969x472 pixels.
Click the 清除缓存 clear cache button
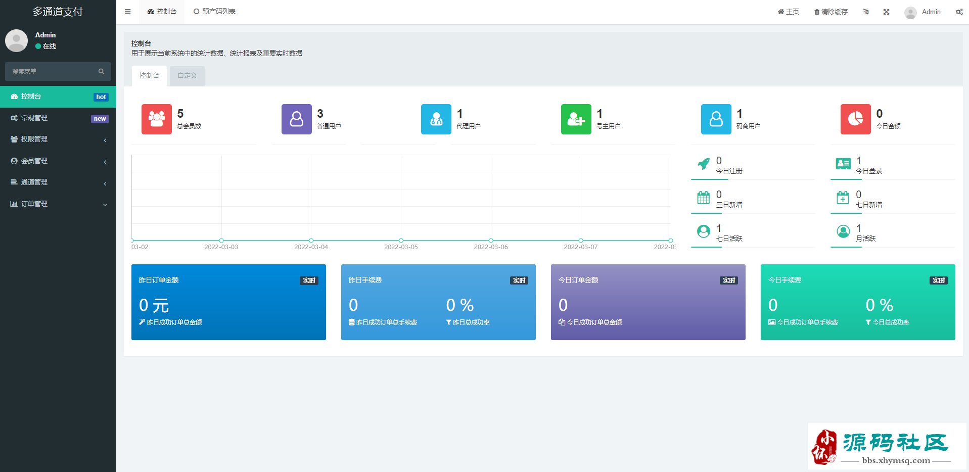tap(830, 12)
